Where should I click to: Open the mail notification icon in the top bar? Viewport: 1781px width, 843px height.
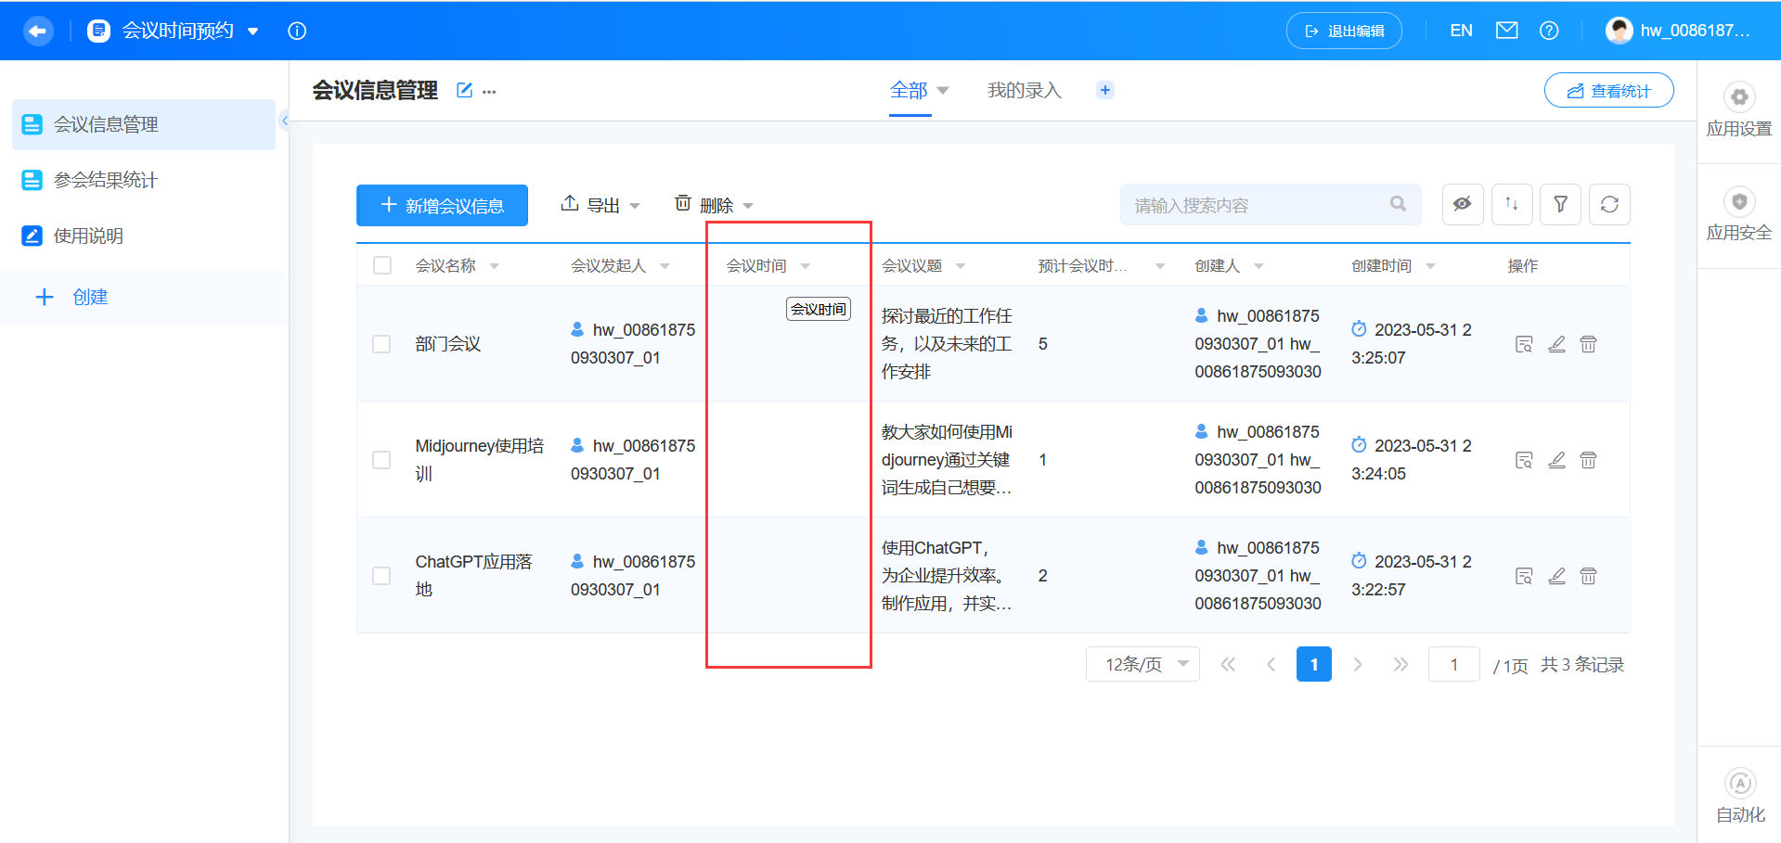point(1506,30)
